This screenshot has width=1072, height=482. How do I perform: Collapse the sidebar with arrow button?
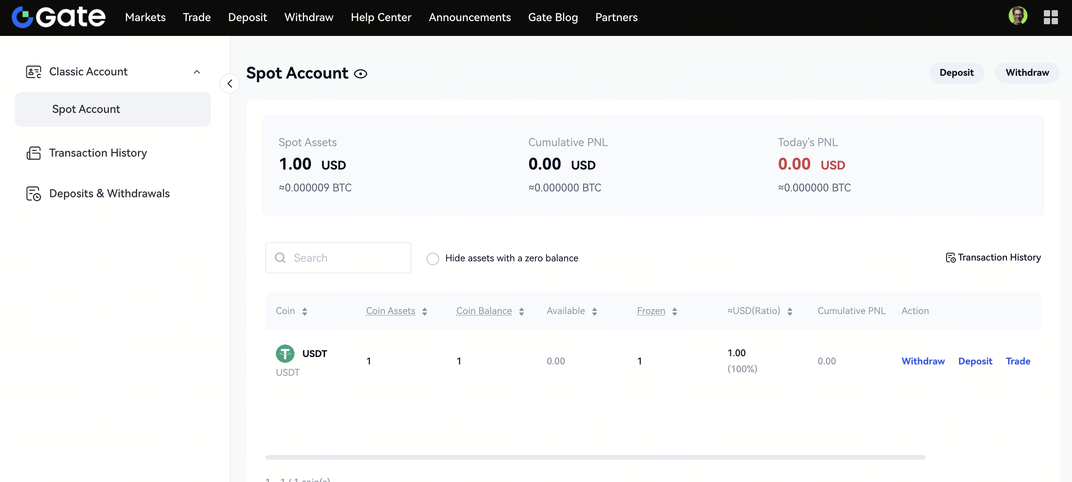[229, 84]
